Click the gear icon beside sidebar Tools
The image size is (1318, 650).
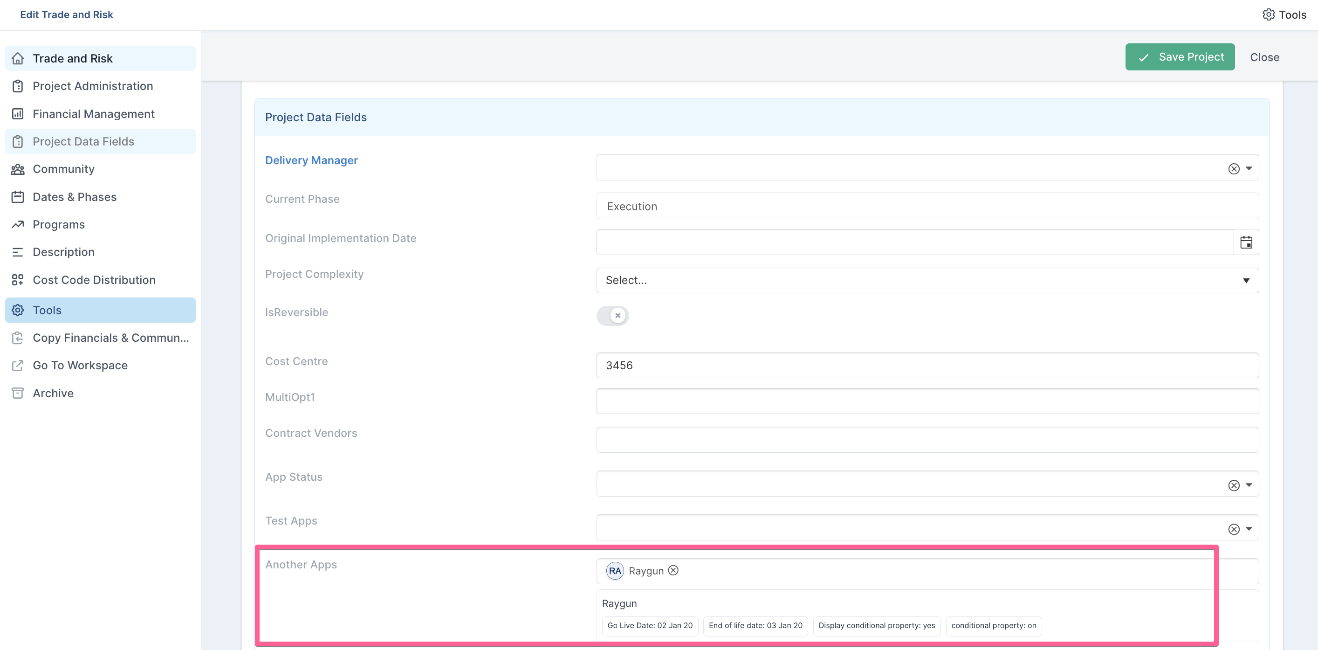18,310
